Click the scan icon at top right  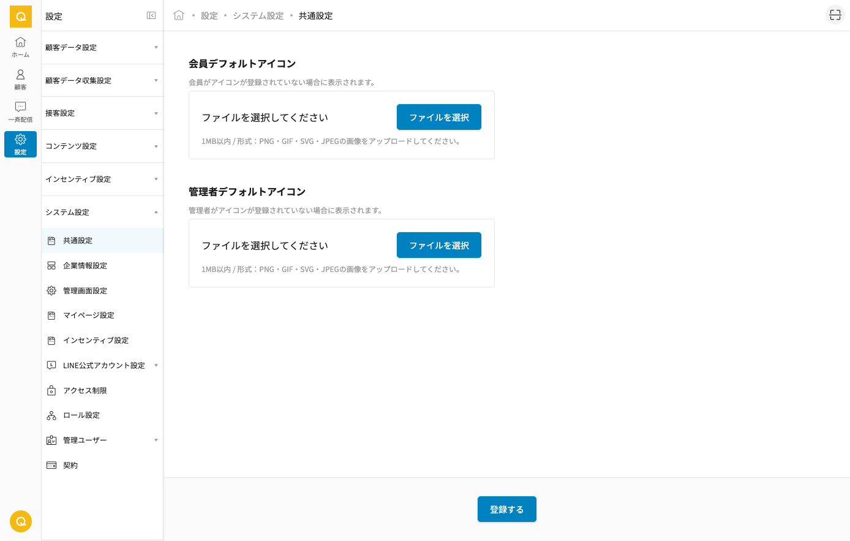(x=835, y=15)
